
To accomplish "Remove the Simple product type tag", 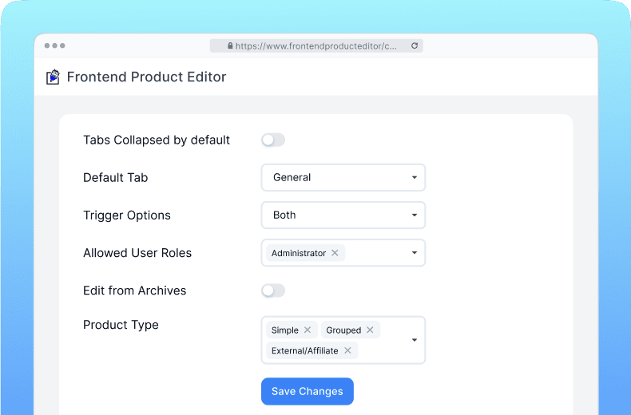I will 308,330.
